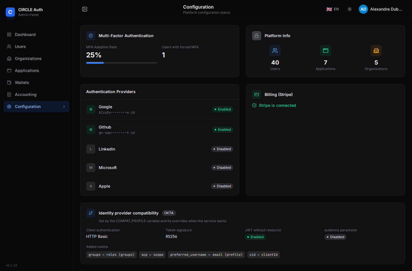Click the Microsoft provider M icon

tap(91, 168)
